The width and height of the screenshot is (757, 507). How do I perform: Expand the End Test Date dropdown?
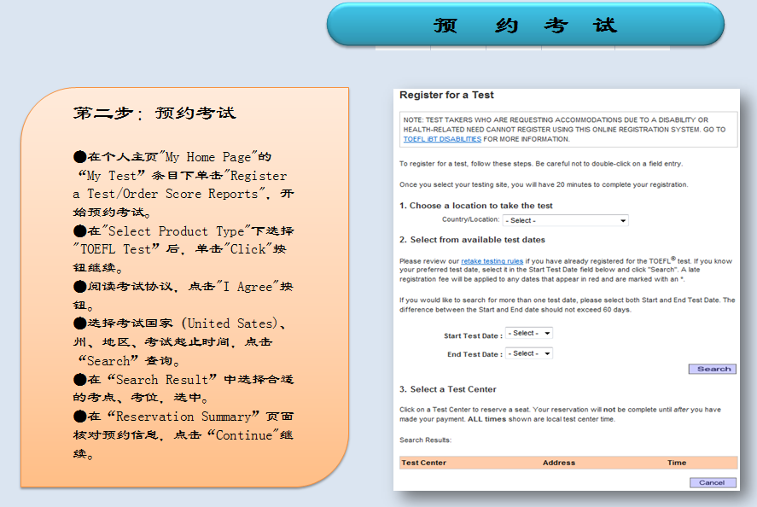(528, 353)
